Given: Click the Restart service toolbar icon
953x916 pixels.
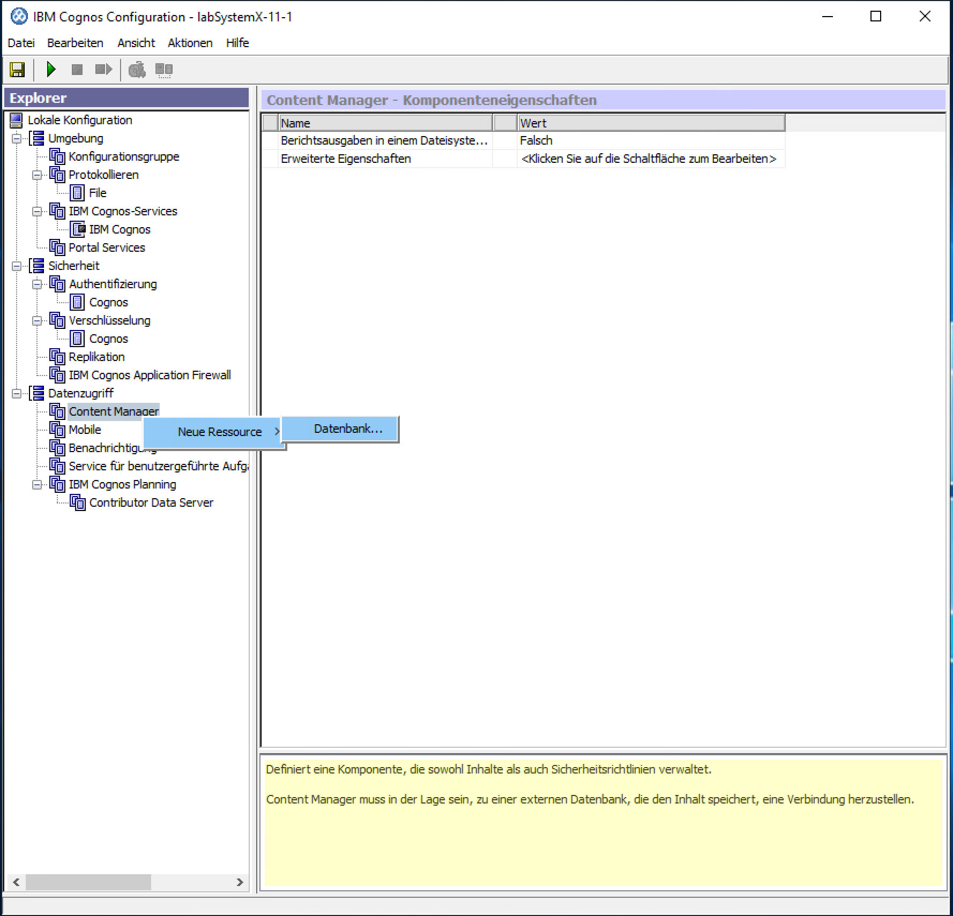Looking at the screenshot, I should point(103,70).
